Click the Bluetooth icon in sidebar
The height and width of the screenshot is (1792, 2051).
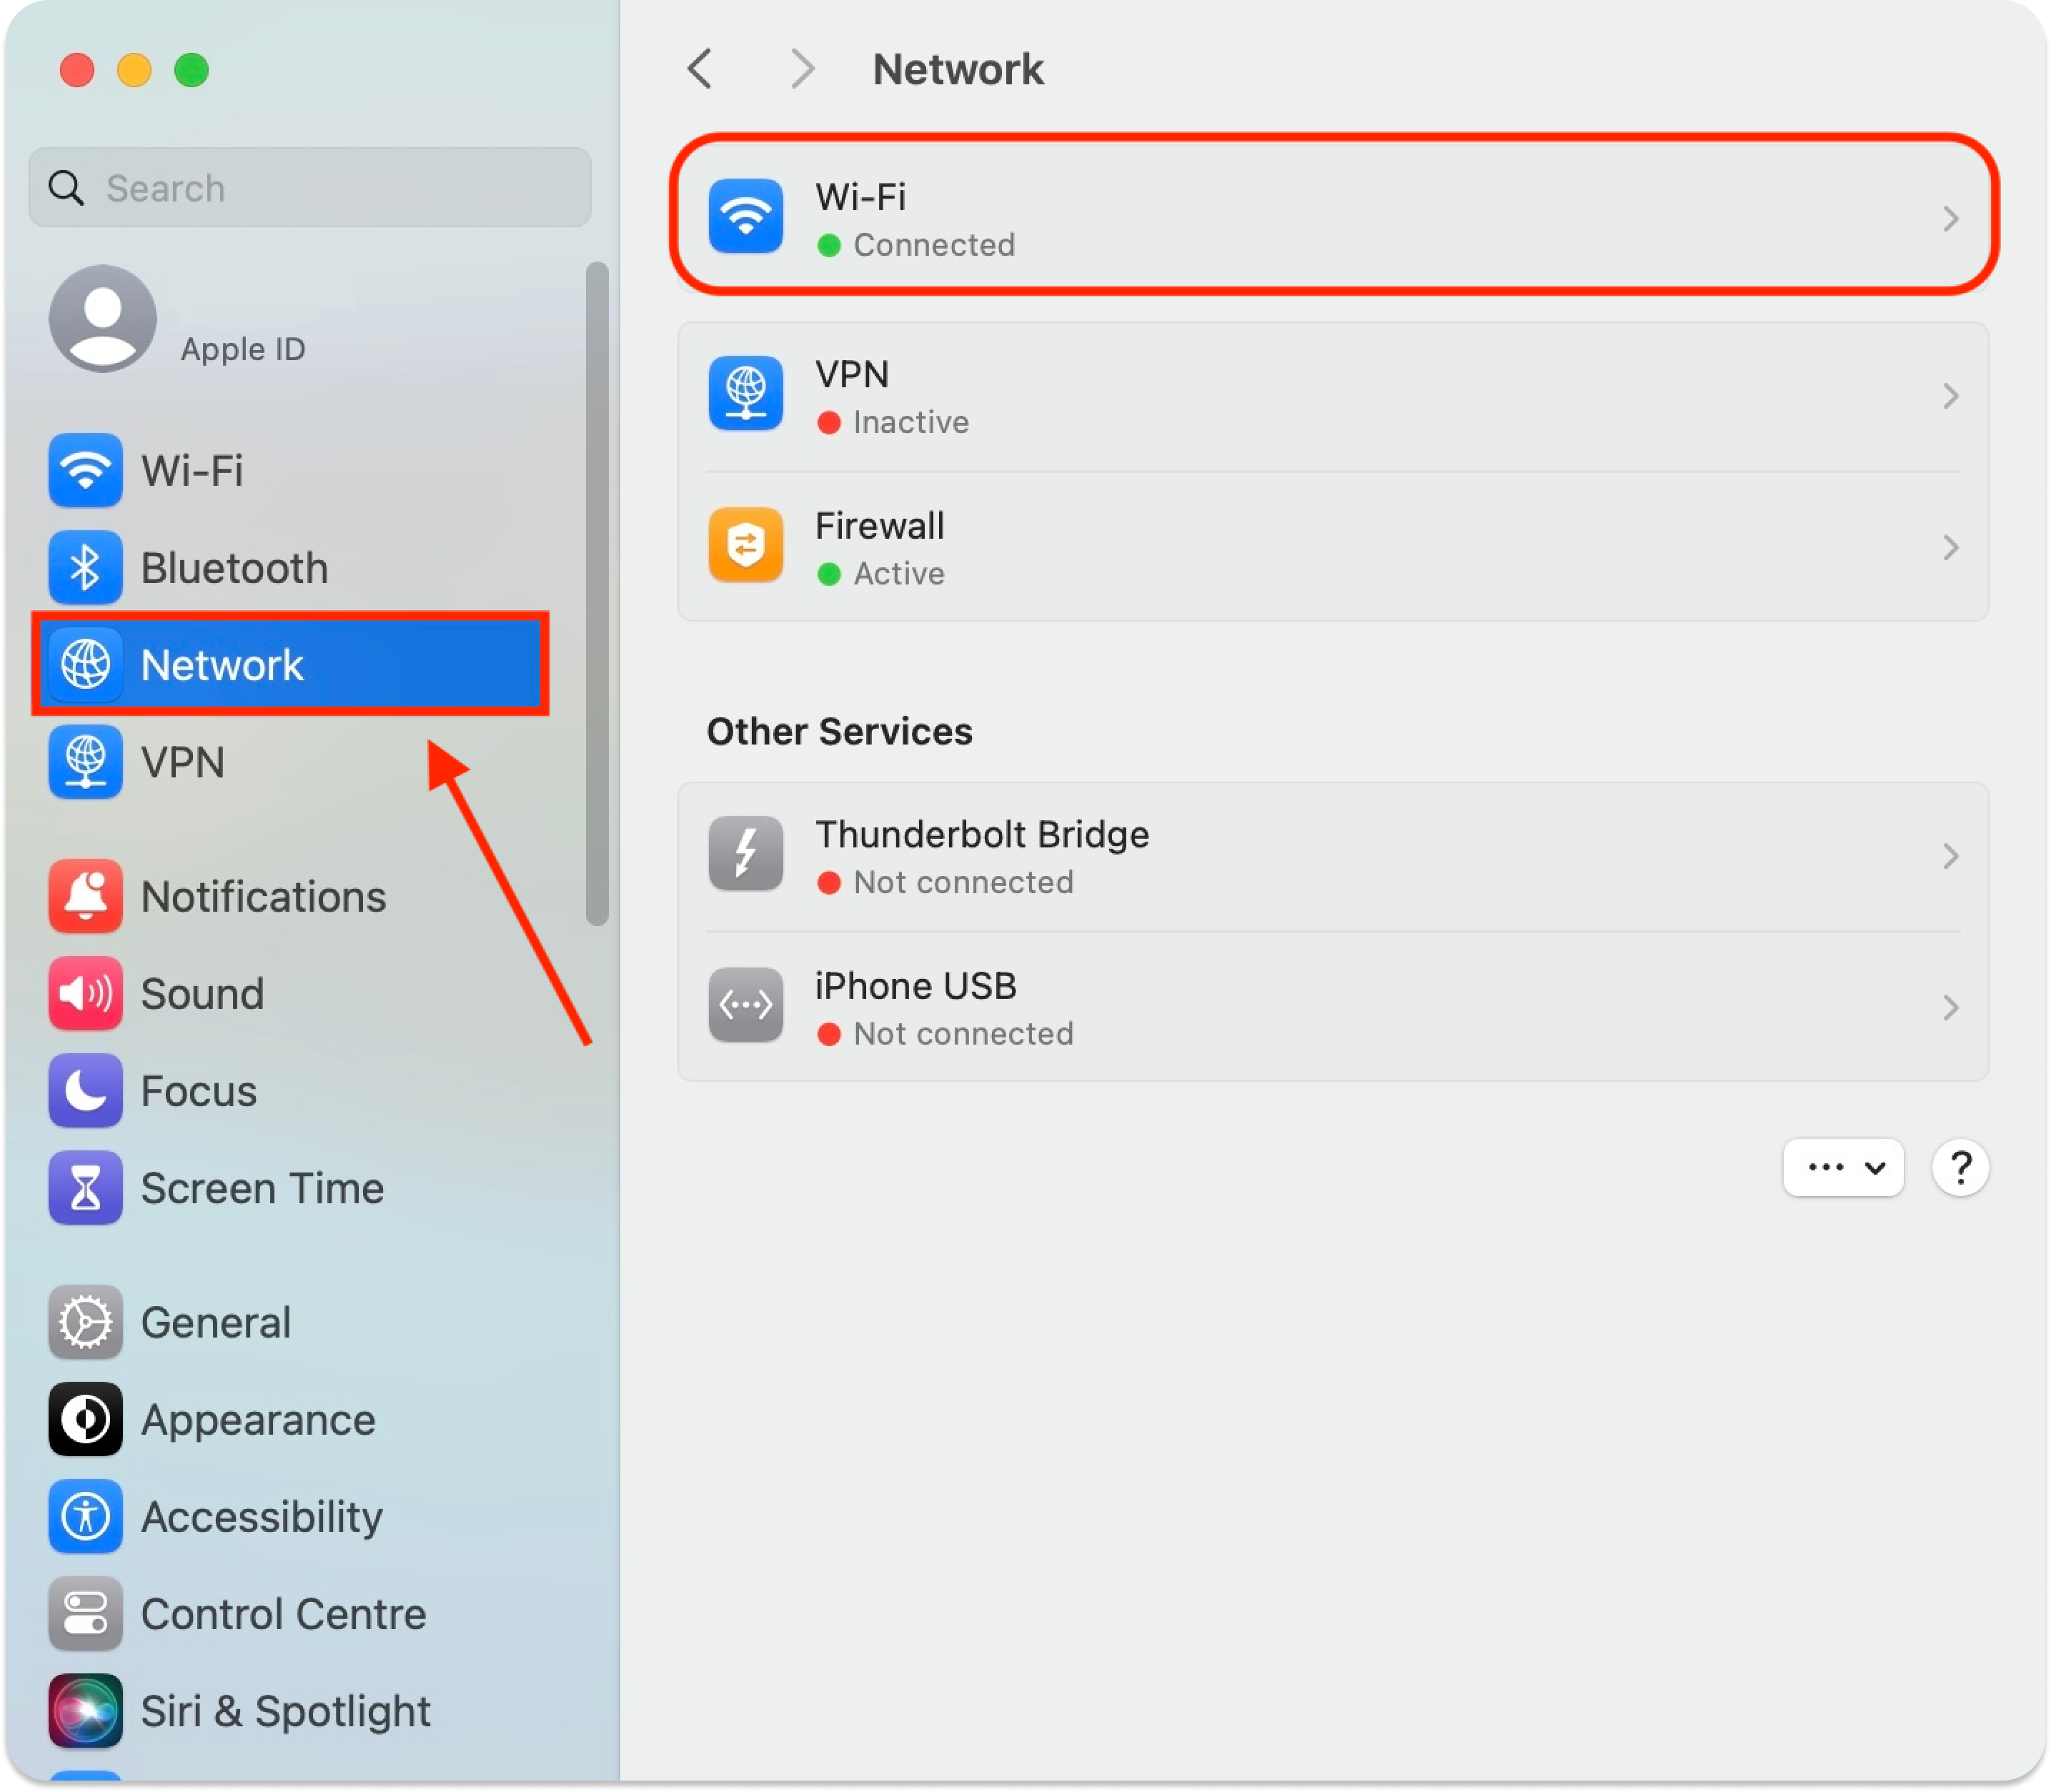85,568
